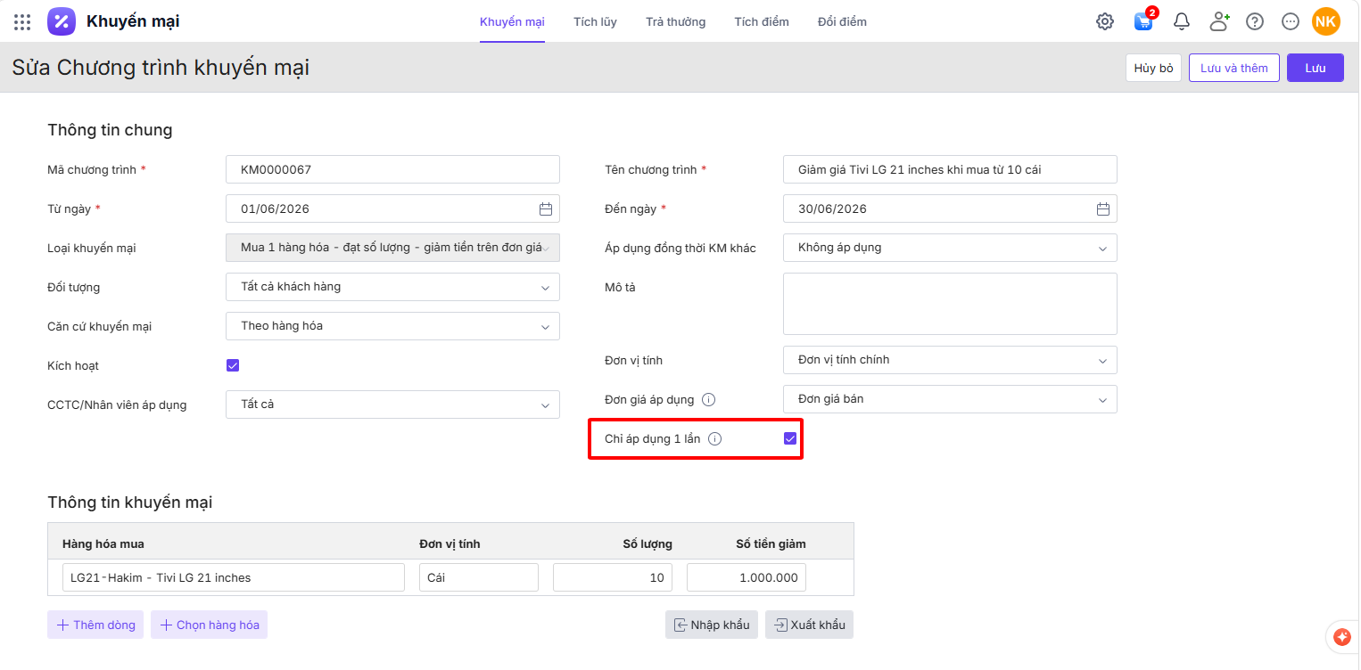
Task: Open the chat bubble more icon
Action: pyautogui.click(x=1291, y=21)
